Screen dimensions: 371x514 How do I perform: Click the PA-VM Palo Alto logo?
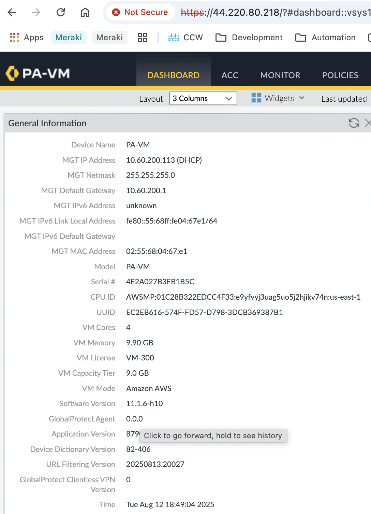[x=38, y=73]
